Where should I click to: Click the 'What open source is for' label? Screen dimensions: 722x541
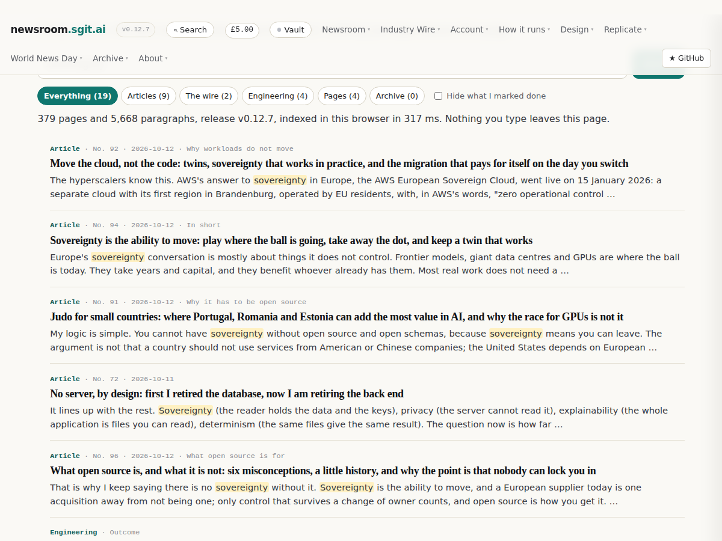click(x=236, y=456)
